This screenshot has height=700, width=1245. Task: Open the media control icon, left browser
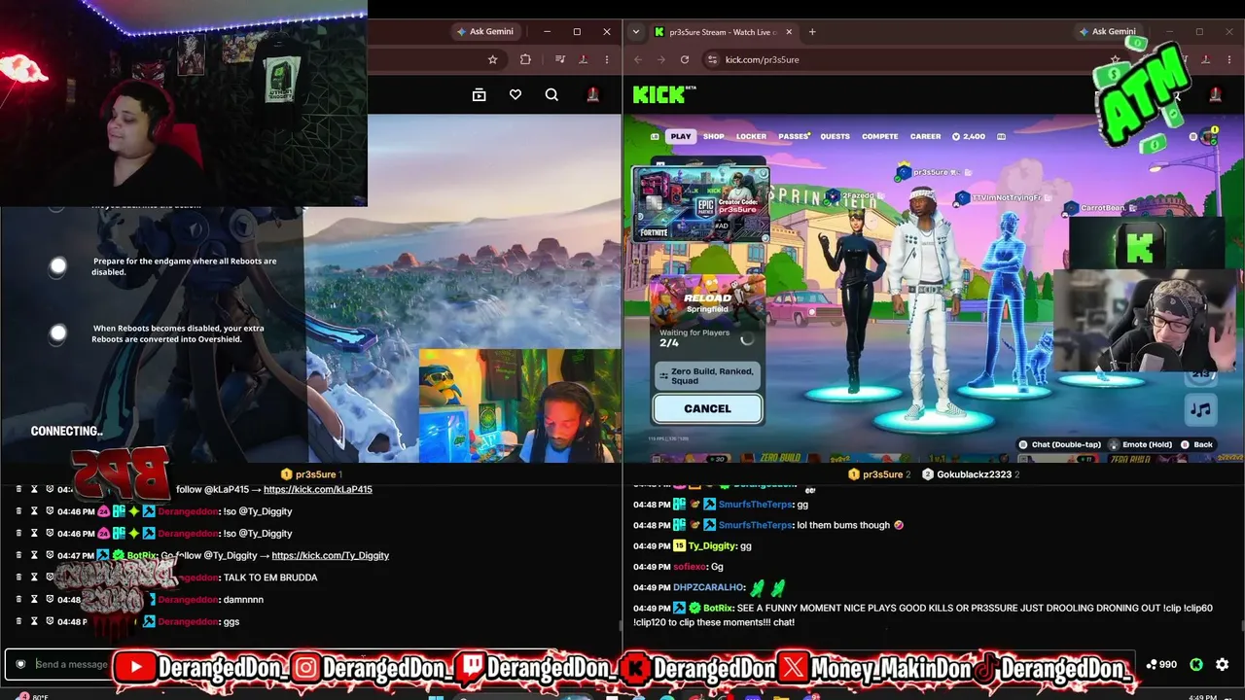point(560,59)
